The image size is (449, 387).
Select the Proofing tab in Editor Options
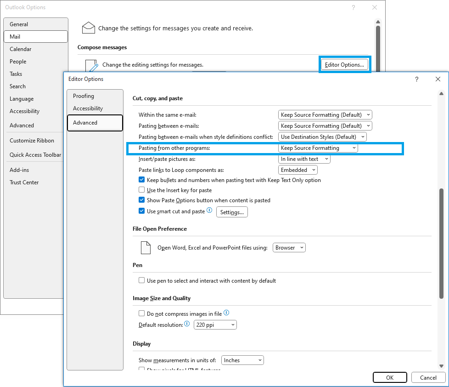tap(84, 96)
